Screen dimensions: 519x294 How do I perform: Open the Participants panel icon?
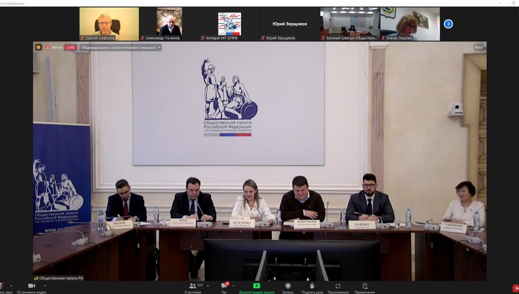pos(192,286)
